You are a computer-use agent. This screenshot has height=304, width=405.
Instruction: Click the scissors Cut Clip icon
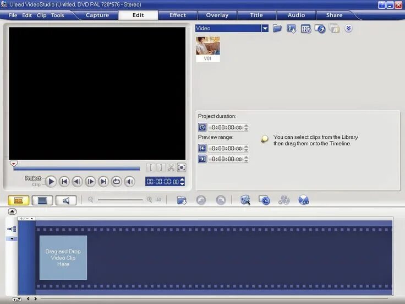point(171,167)
